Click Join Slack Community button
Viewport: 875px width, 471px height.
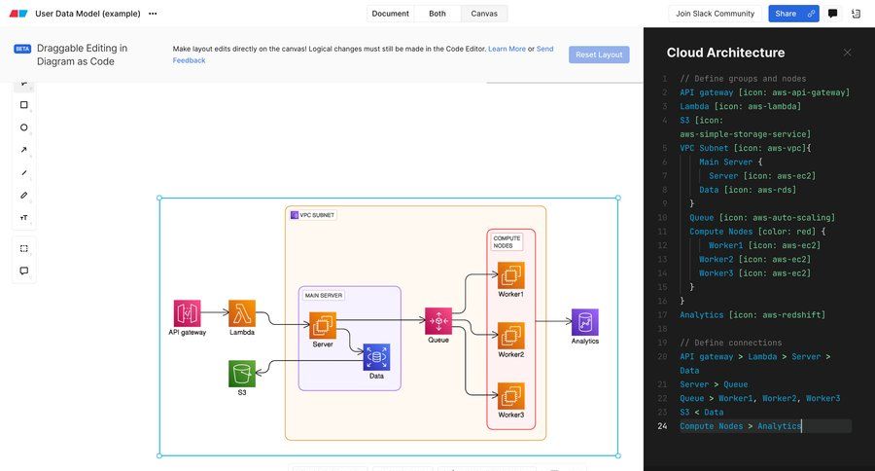(716, 14)
